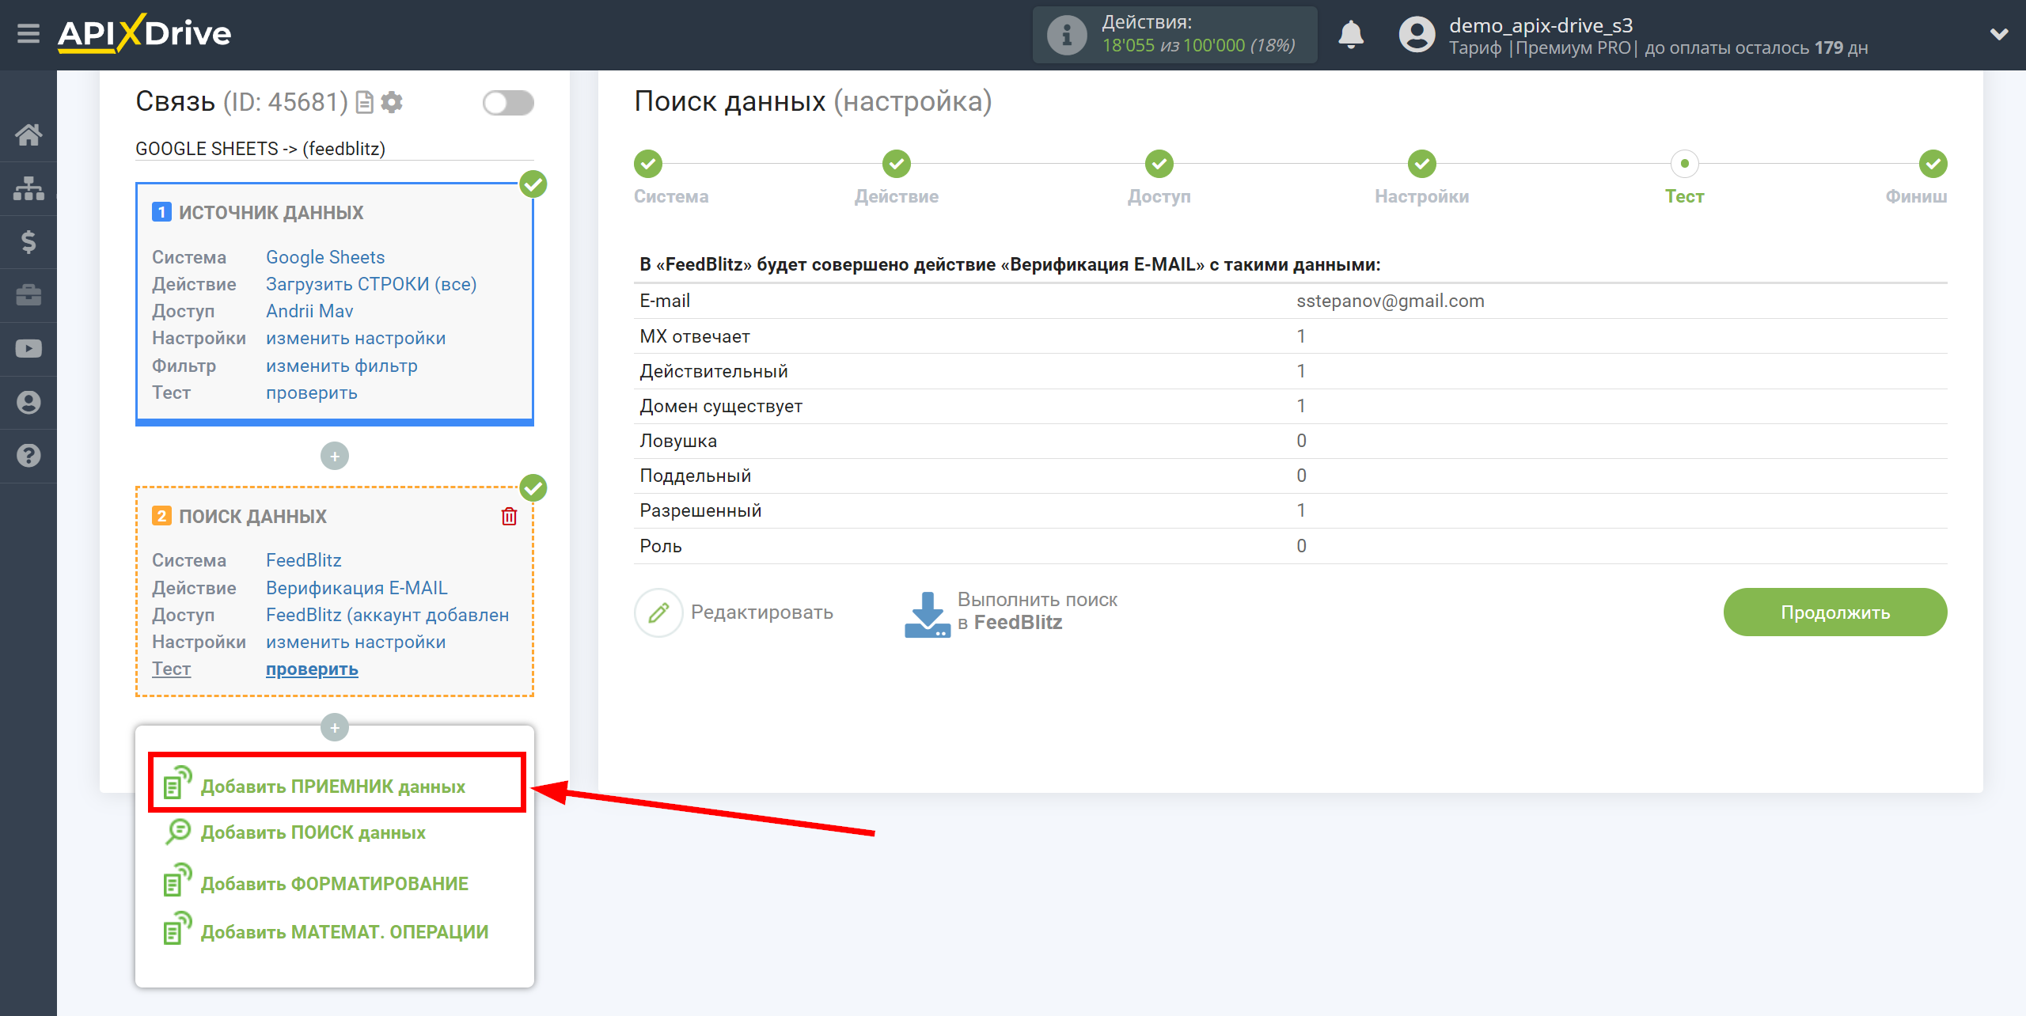Open the profile sidebar icon

tap(28, 403)
